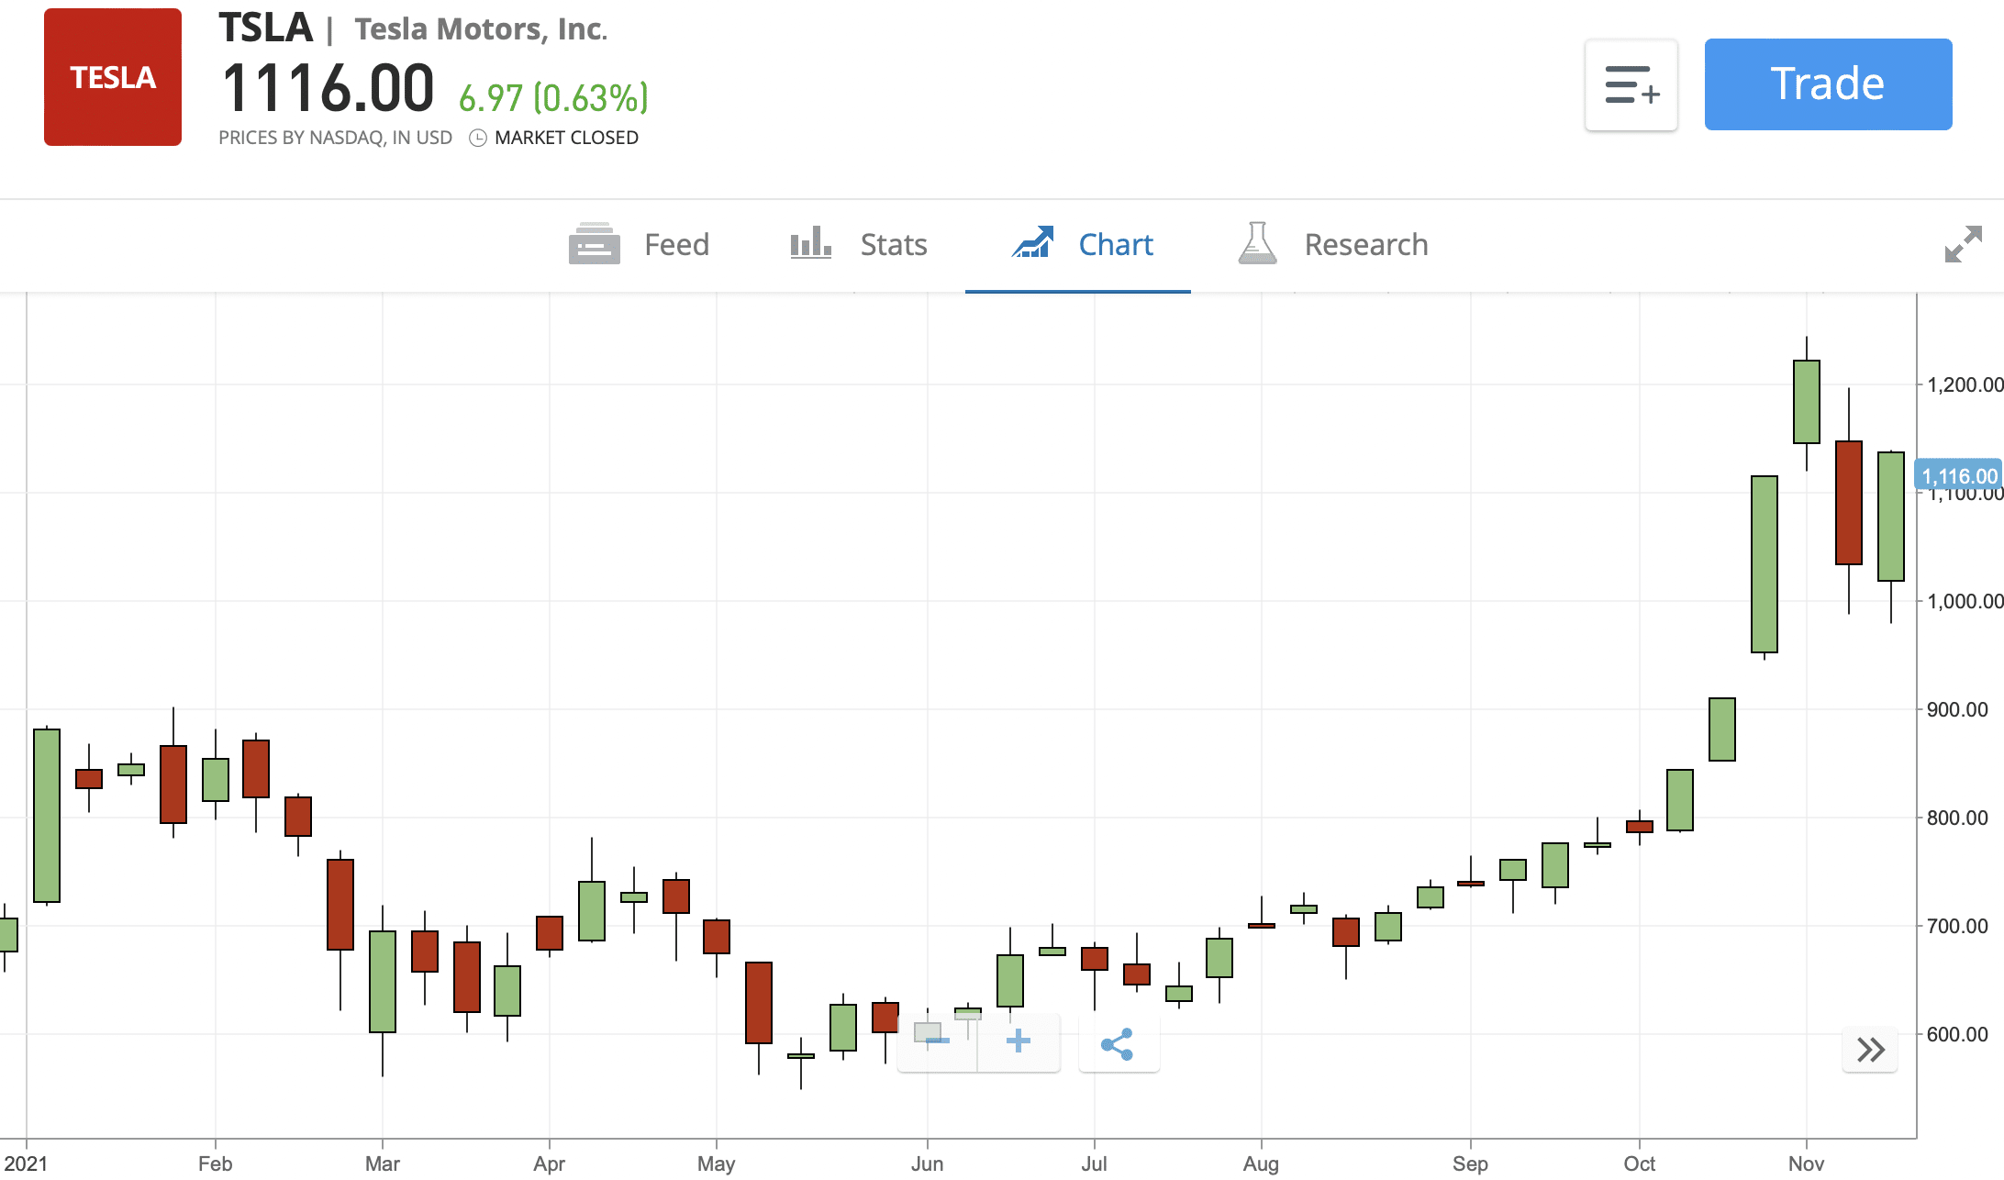Click the Apr label on time axis
Screen dimensions: 2004x1180
549,1163
